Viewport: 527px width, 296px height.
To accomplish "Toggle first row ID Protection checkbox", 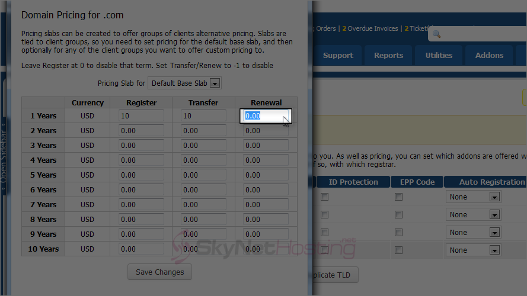I will pyautogui.click(x=324, y=197).
